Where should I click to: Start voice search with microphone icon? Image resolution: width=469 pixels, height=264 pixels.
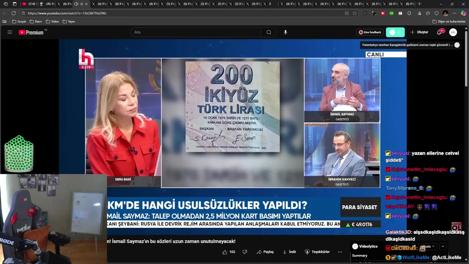click(285, 32)
